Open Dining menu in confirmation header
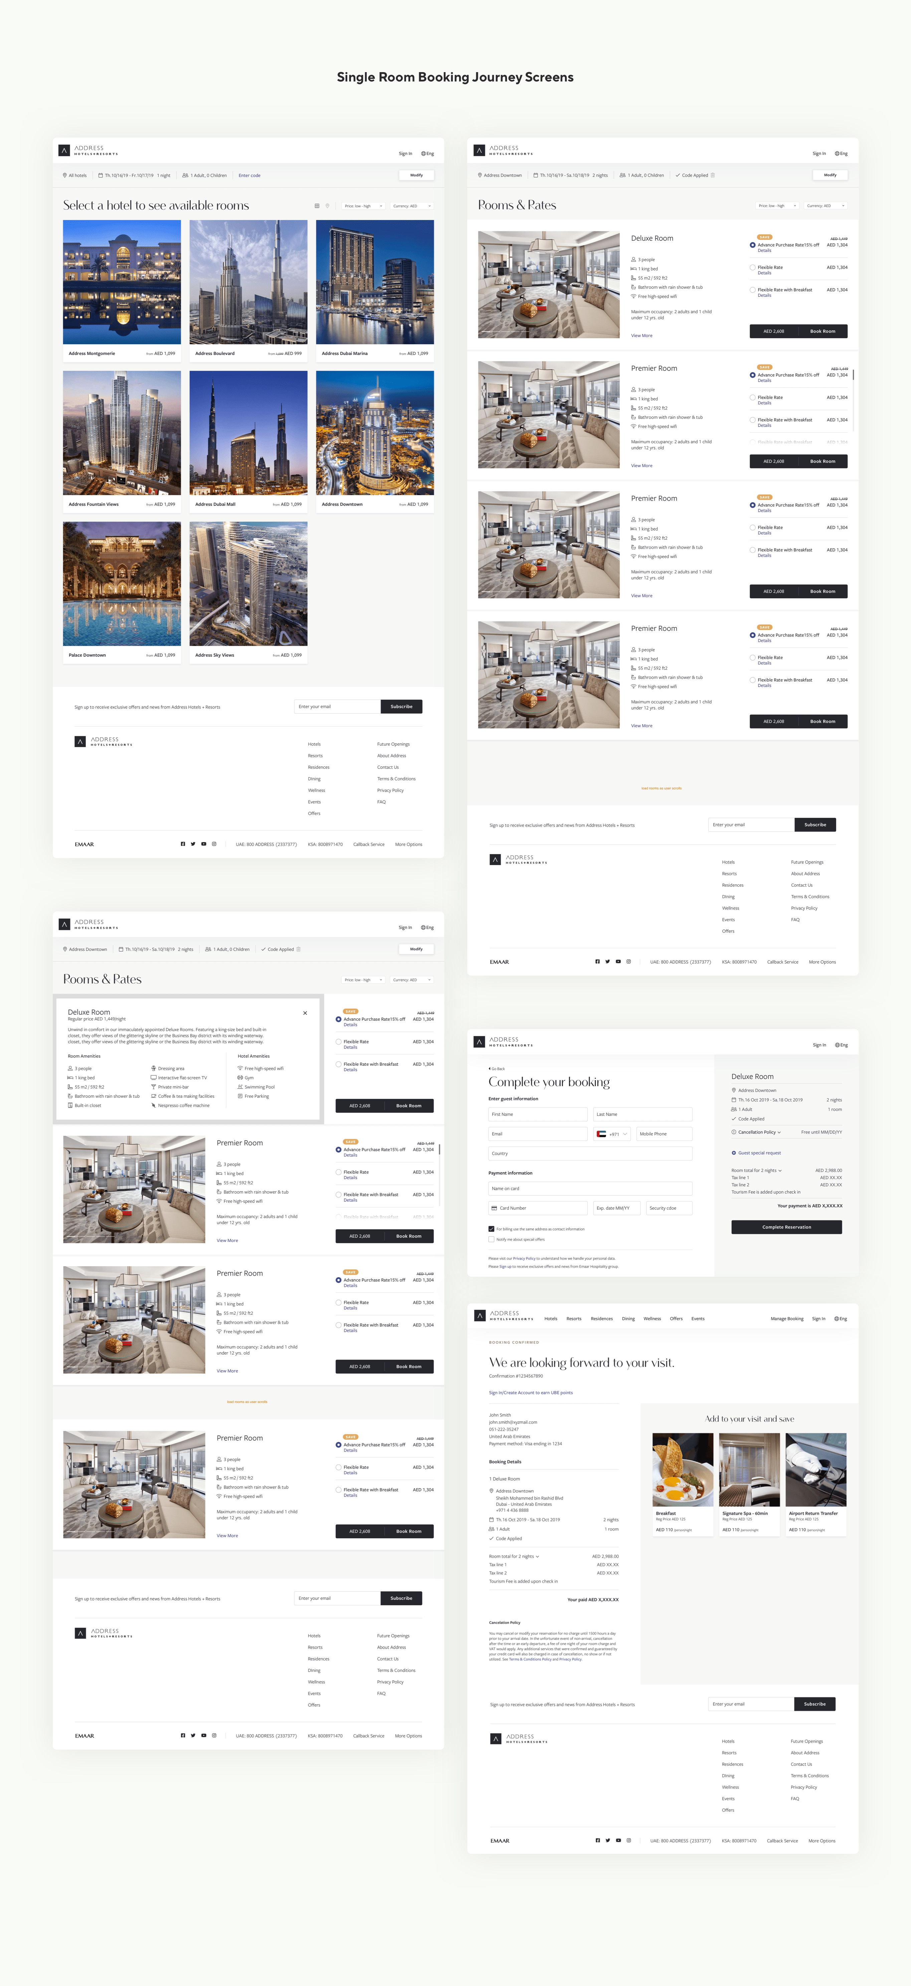911x1986 pixels. click(629, 1318)
